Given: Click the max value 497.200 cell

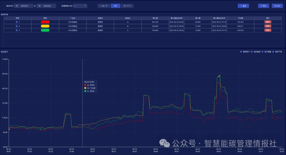Looking at the screenshot, I should (x=155, y=22).
